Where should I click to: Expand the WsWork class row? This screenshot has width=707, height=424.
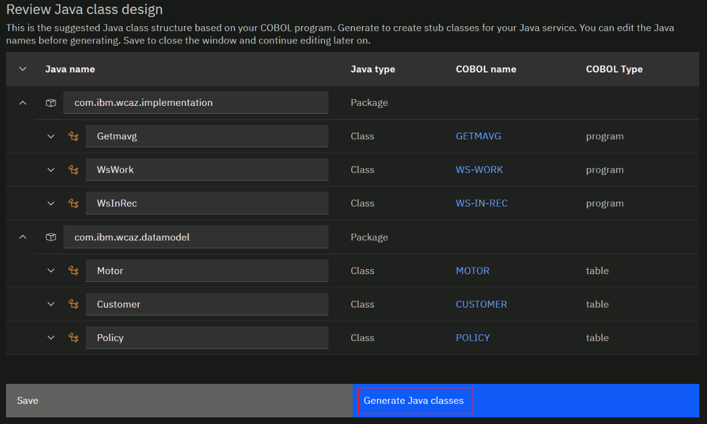pyautogui.click(x=51, y=170)
